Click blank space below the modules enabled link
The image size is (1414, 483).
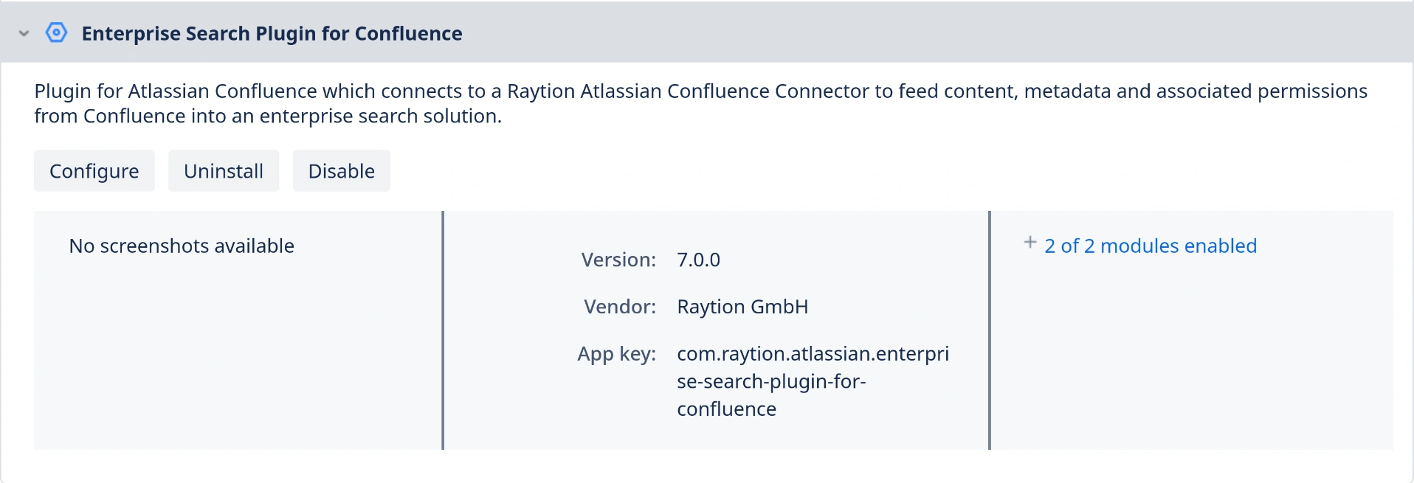click(x=1190, y=354)
